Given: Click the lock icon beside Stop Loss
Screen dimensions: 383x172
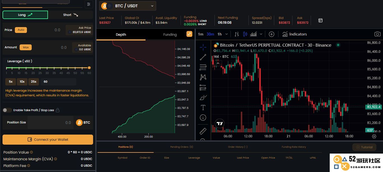Looking at the screenshot, I should [x=57, y=110].
